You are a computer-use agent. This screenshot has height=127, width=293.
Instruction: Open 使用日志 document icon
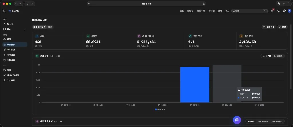pyautogui.click(x=5, y=55)
